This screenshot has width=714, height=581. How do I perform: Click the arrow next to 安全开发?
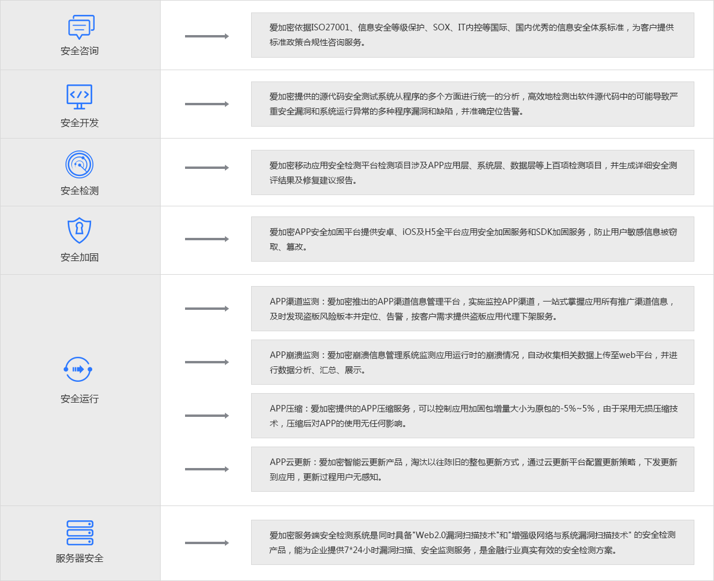click(207, 104)
